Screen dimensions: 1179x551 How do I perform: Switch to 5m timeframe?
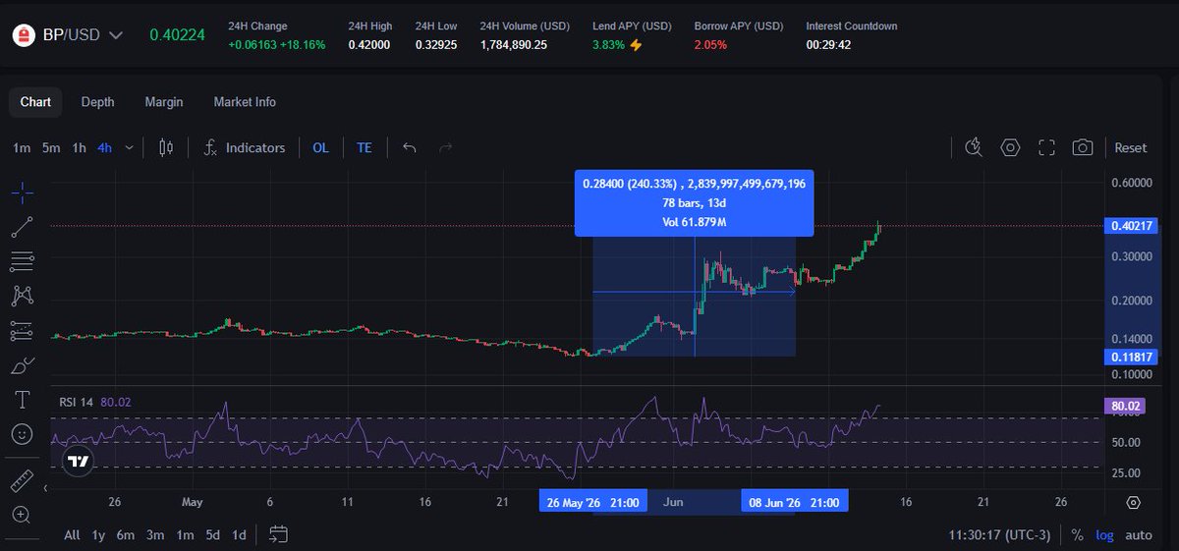coord(51,147)
